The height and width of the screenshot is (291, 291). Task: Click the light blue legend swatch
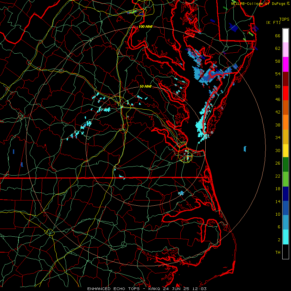(x=286, y=222)
